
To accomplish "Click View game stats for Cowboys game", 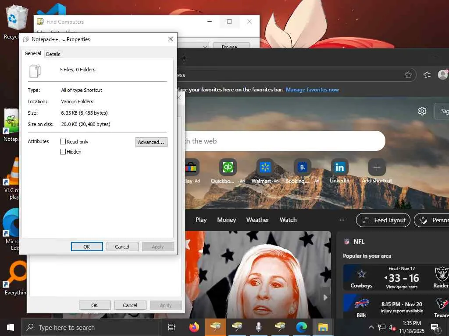I will coord(402,287).
